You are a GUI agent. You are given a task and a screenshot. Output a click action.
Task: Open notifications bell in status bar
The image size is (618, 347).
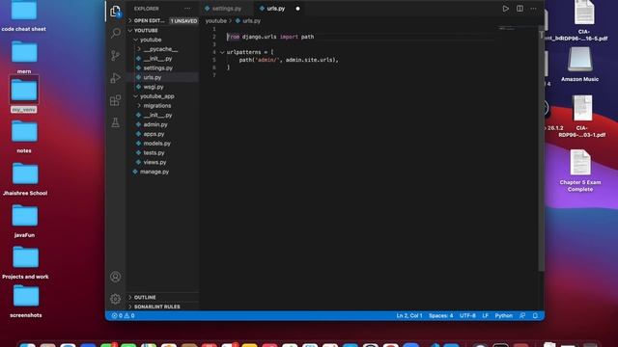(x=535, y=315)
